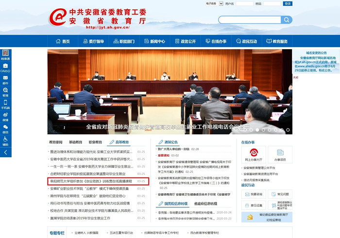Click the search magnifier icon
The width and height of the screenshot is (340, 238).
click(x=287, y=20)
